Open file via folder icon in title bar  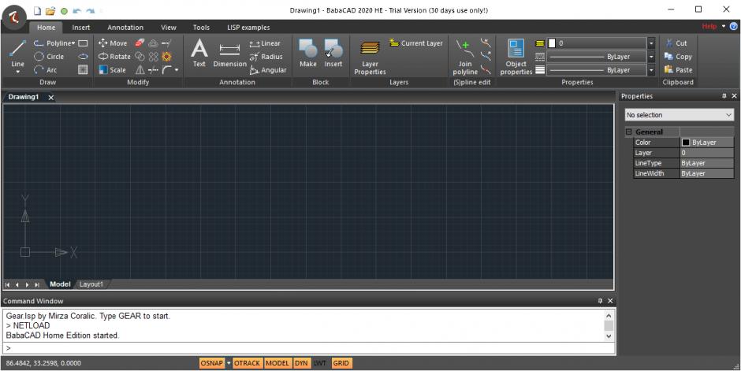tap(50, 10)
